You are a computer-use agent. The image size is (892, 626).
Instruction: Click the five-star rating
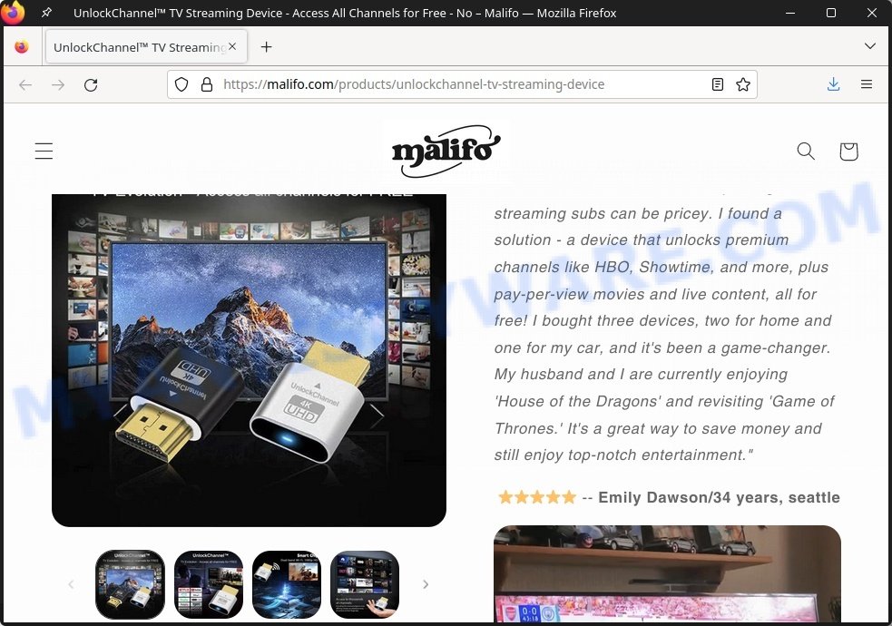(537, 497)
